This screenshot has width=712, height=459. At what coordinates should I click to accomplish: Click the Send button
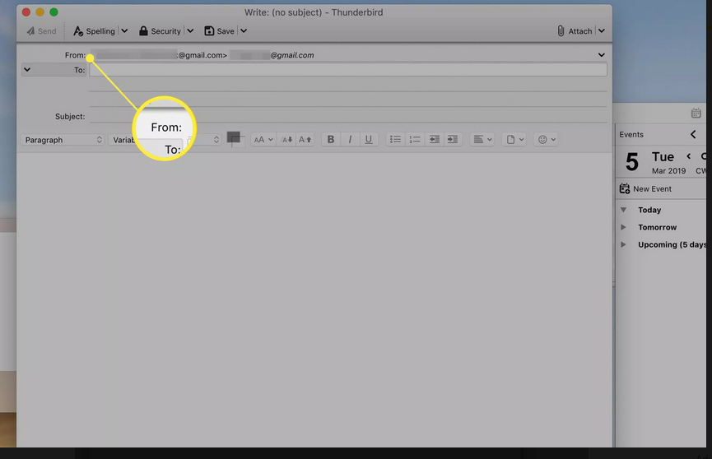click(41, 31)
